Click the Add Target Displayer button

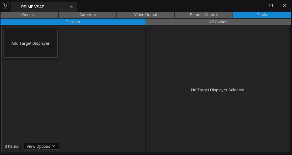(31, 43)
